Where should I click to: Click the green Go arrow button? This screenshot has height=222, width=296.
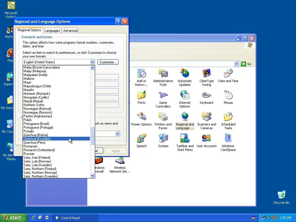(243, 64)
